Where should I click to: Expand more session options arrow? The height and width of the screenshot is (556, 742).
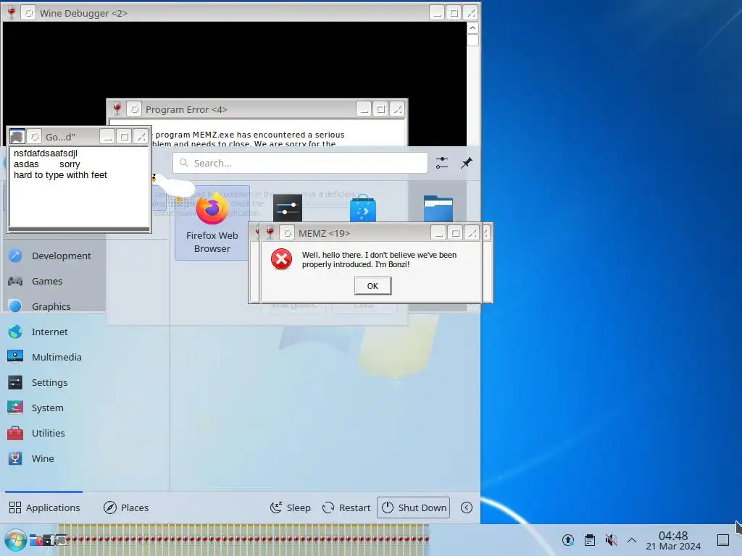[x=467, y=507]
